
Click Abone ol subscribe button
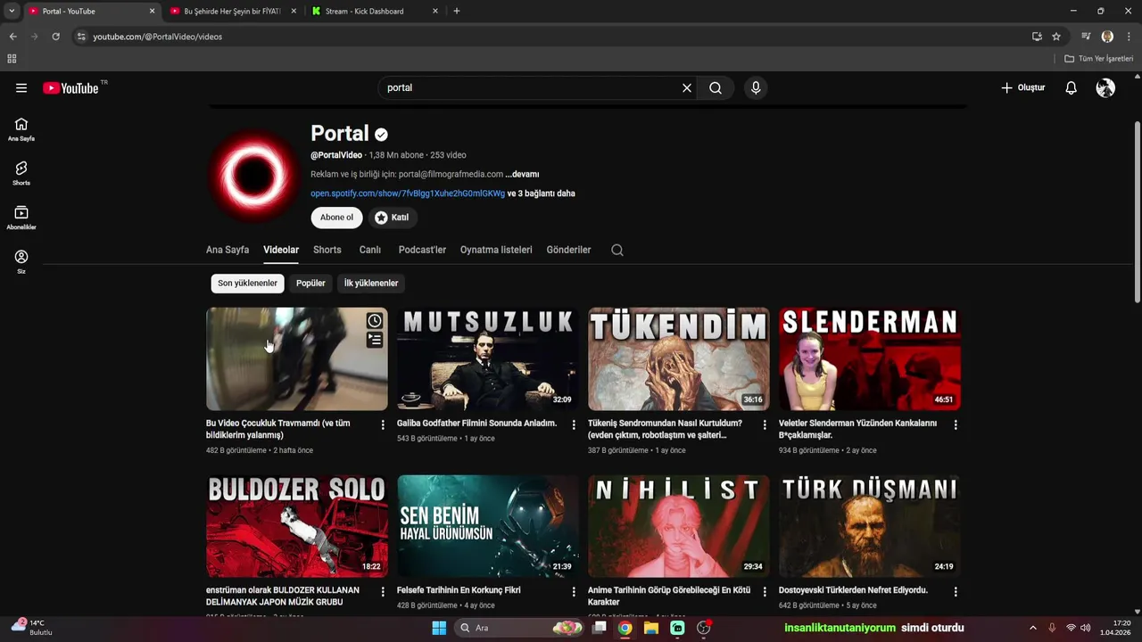click(336, 218)
